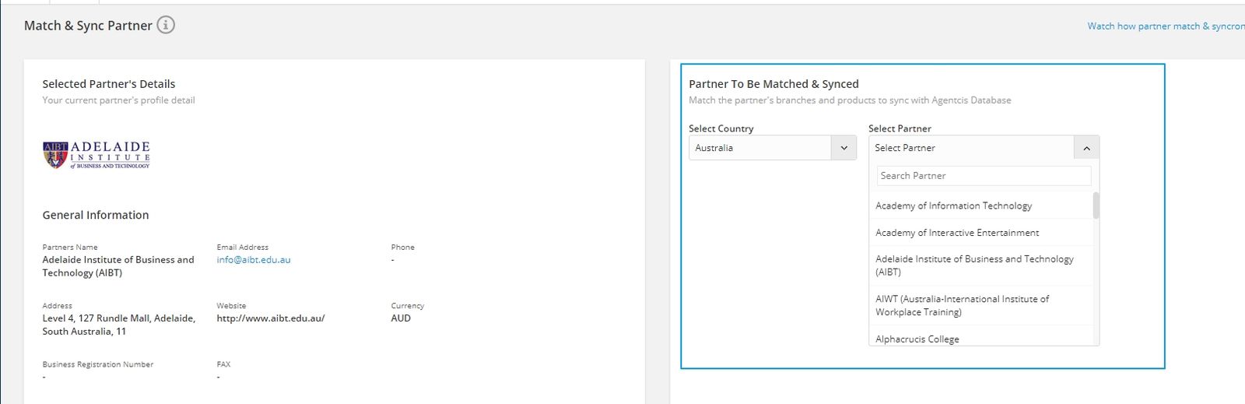Click into the Search Partner field
This screenshot has width=1245, height=404.
click(x=984, y=176)
